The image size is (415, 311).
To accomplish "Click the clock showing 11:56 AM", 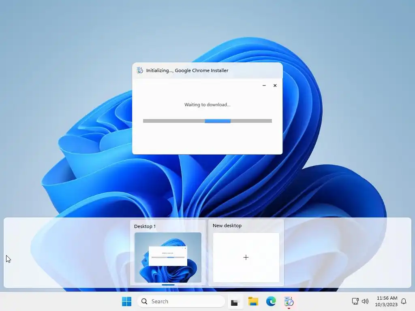I will [x=387, y=298].
